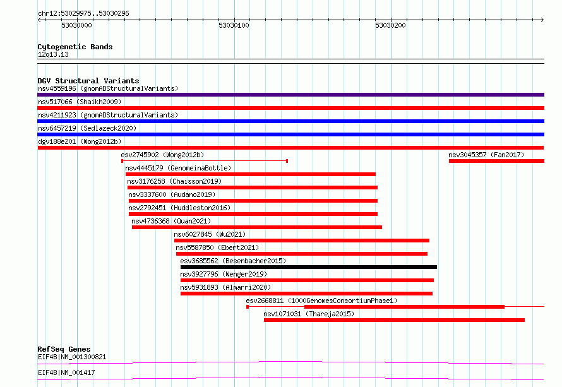Viewport: 562px width, 387px height.
Task: Click the right arrow end of ruler
Action: [542, 20]
